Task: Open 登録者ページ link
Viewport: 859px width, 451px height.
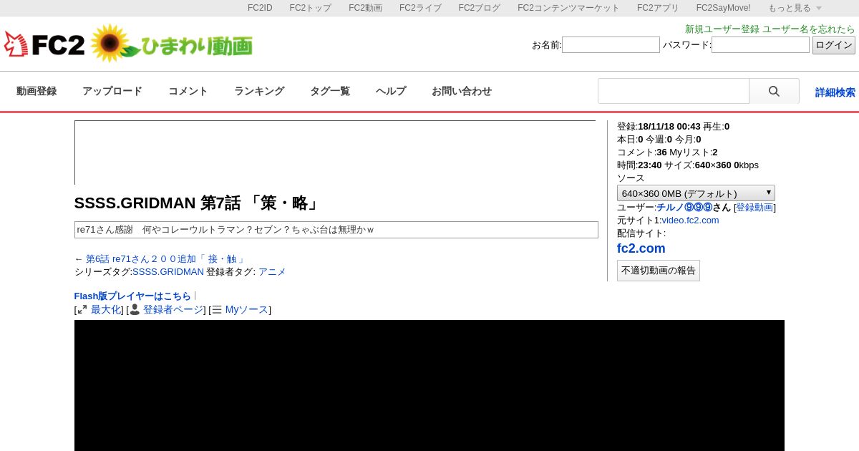Action: pyautogui.click(x=173, y=310)
